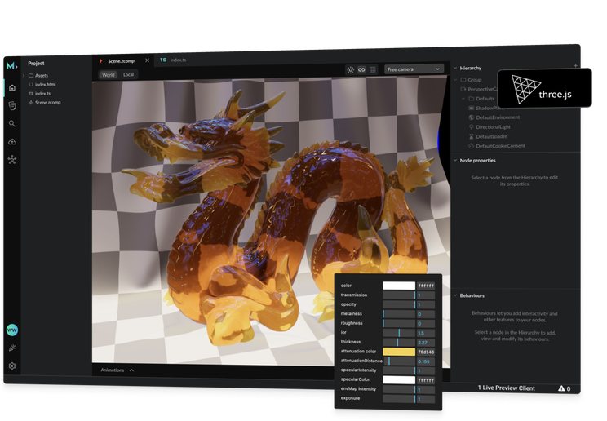Adjust the attenuationDistance slider
The height and width of the screenshot is (421, 607).
point(399,361)
